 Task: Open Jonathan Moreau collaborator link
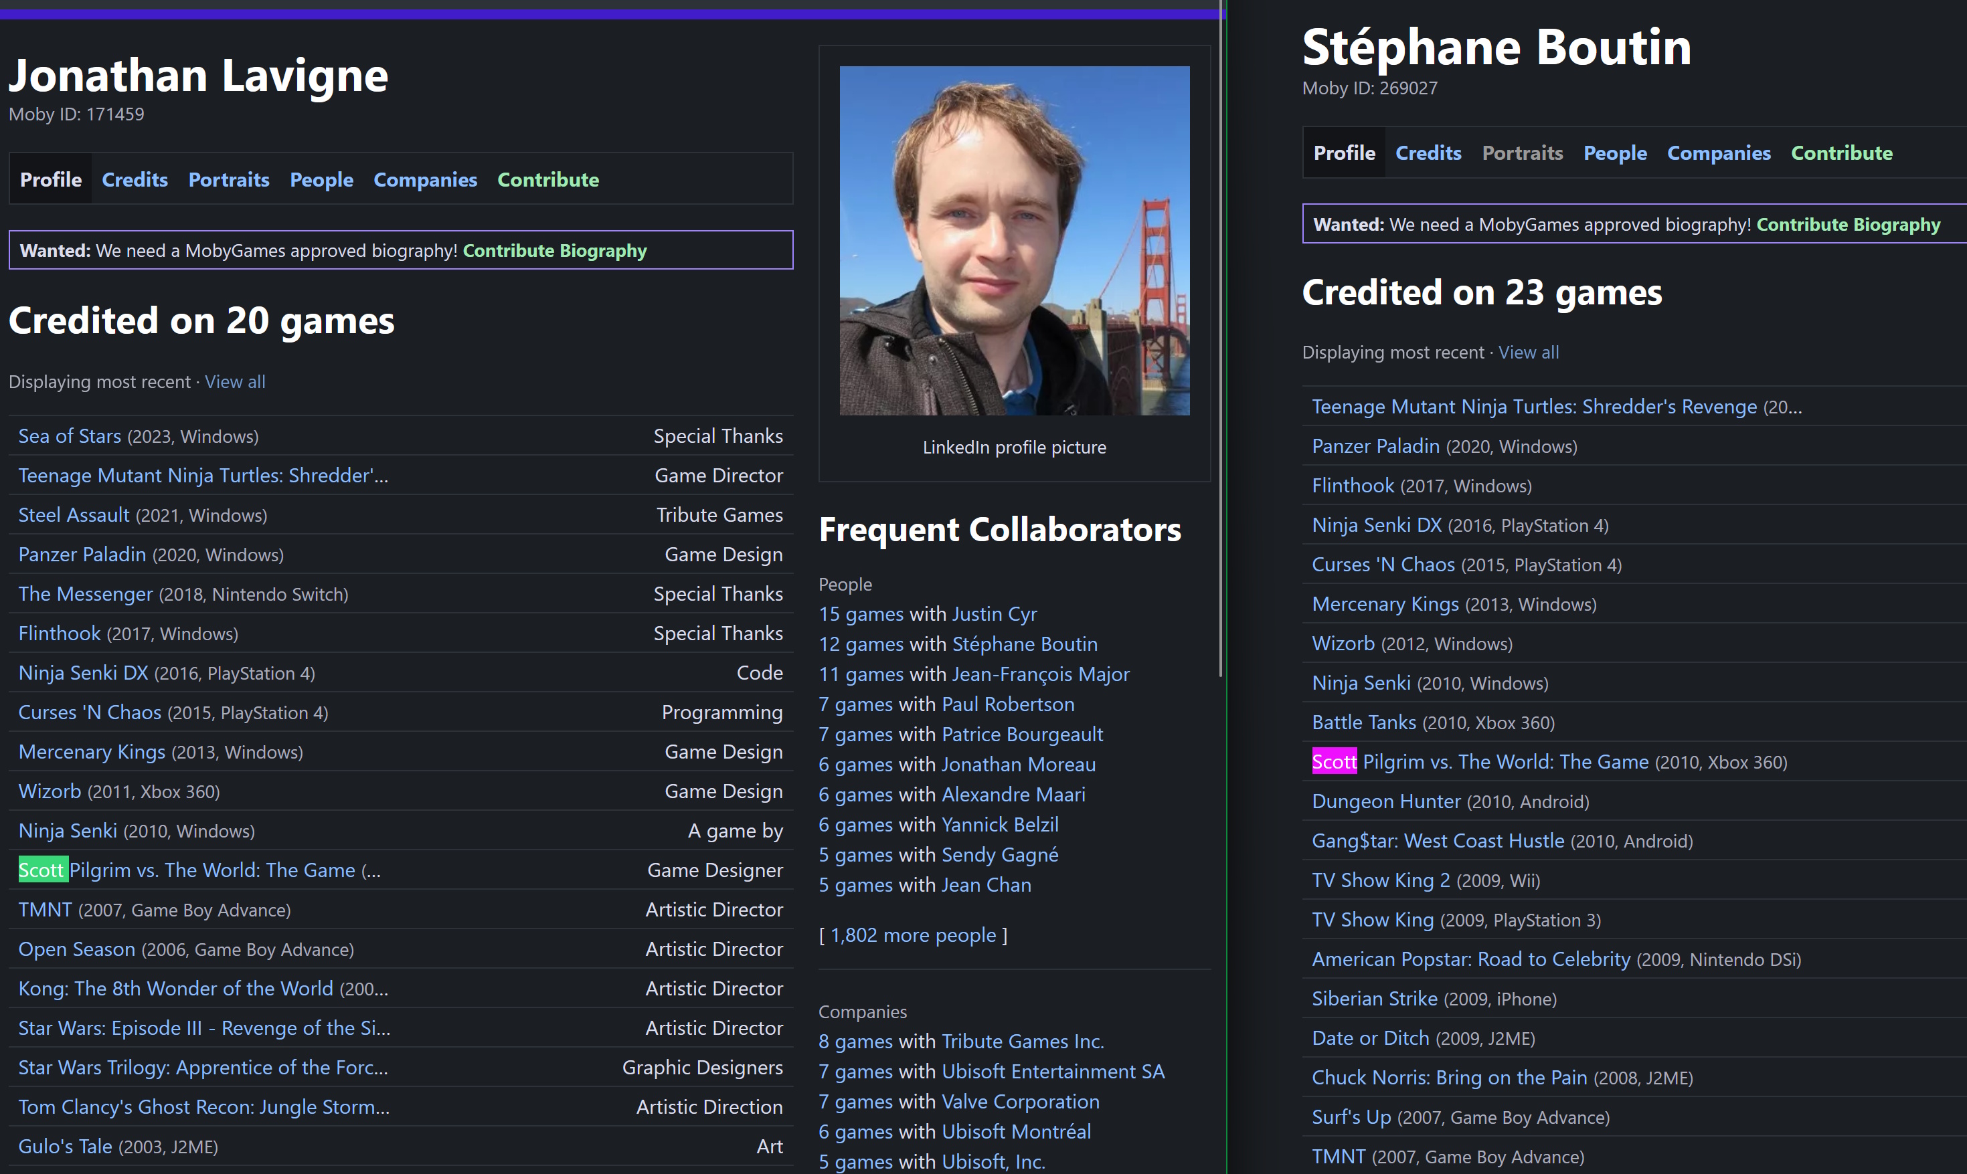pyautogui.click(x=1019, y=764)
